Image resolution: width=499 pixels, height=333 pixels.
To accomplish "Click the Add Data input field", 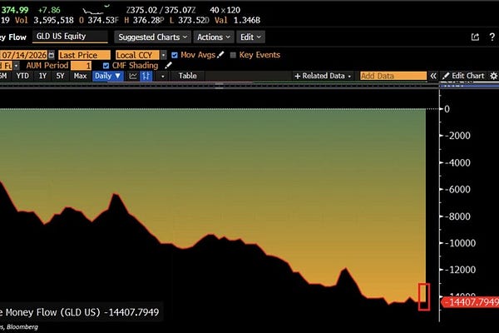I will pos(393,76).
